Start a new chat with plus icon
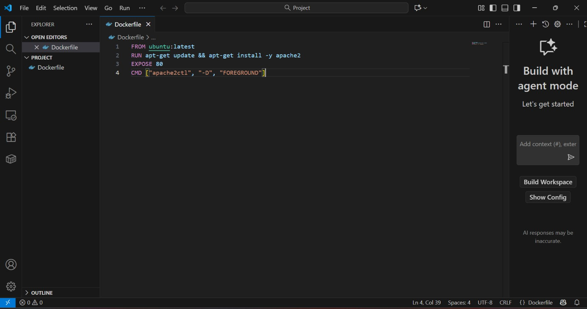 pyautogui.click(x=533, y=24)
